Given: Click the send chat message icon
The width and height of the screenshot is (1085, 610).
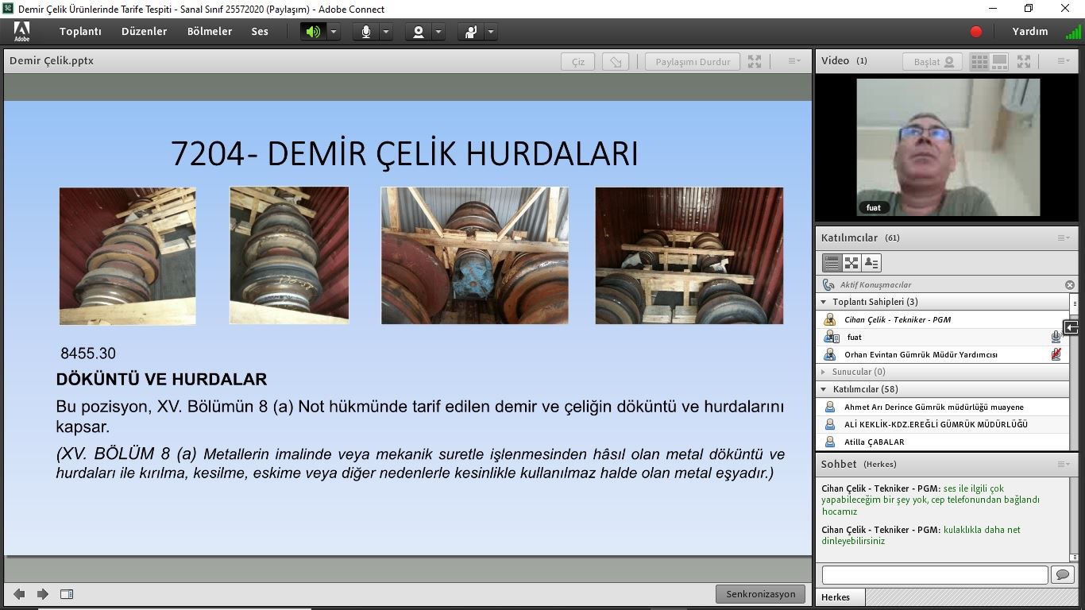Looking at the screenshot, I should coord(1062,574).
